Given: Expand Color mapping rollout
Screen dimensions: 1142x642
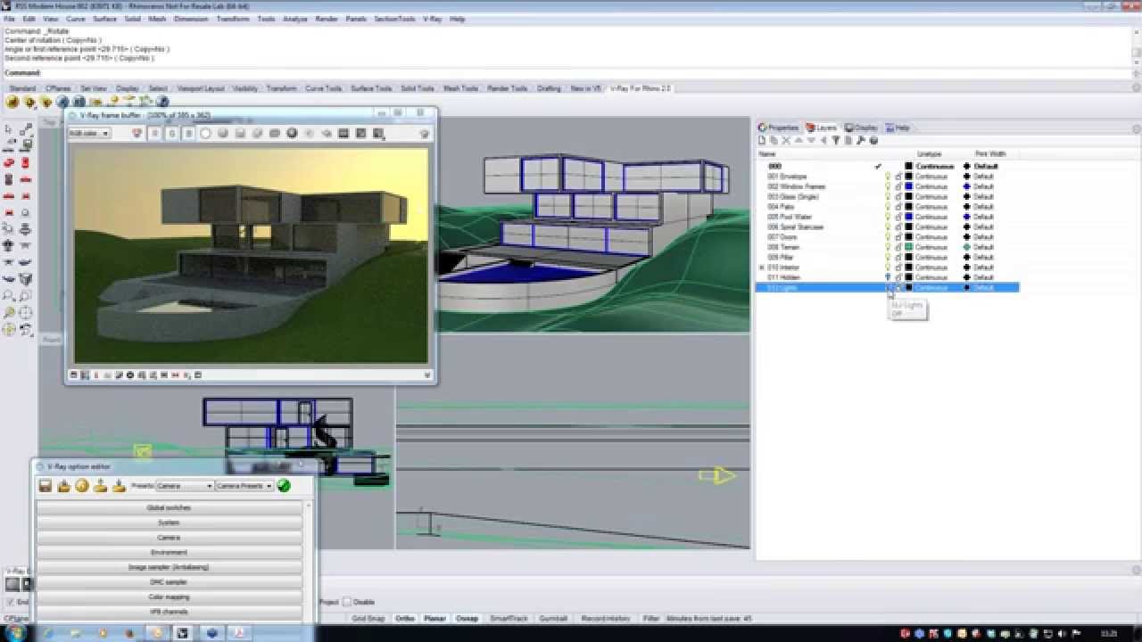Looking at the screenshot, I should [x=169, y=597].
